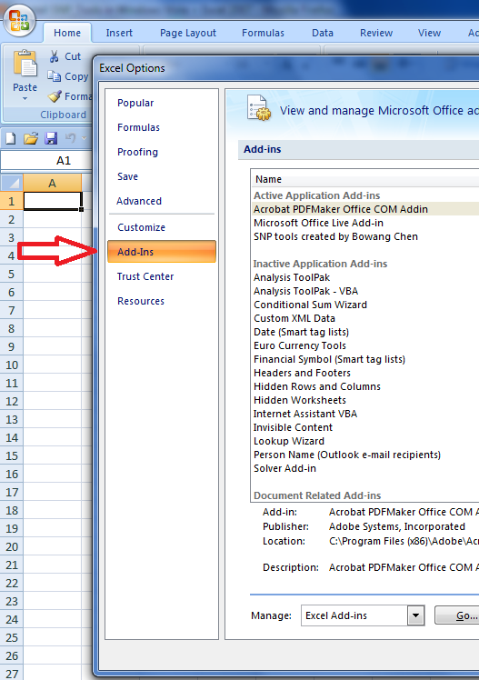Select row 10 header

tap(11, 365)
